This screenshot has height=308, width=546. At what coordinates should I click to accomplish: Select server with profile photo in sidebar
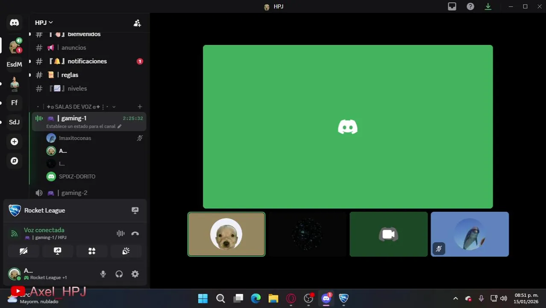point(15,83)
